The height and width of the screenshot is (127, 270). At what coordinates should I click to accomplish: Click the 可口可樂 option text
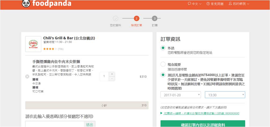pyautogui.click(x=38, y=92)
